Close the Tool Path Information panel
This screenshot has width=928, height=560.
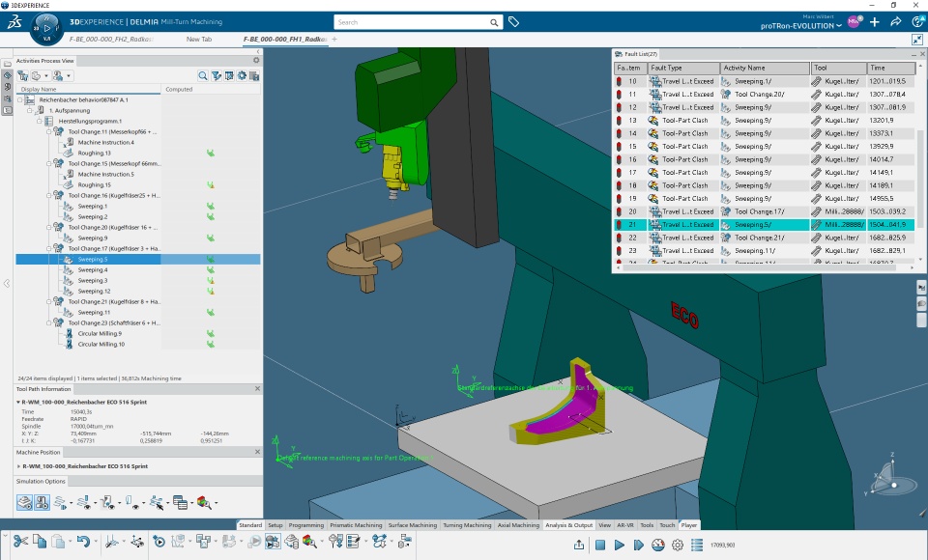pos(257,388)
